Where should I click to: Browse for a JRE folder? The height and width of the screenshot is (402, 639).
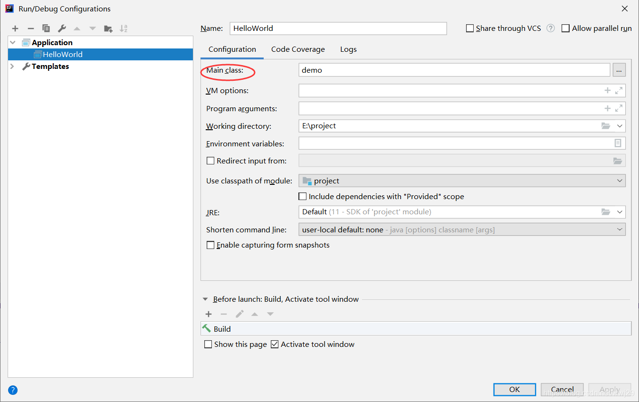click(x=606, y=212)
